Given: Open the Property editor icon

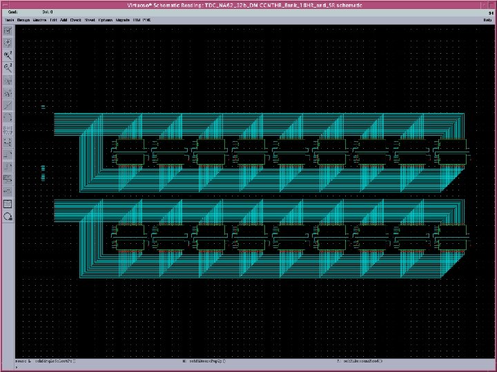Looking at the screenshot, I should click(8, 129).
